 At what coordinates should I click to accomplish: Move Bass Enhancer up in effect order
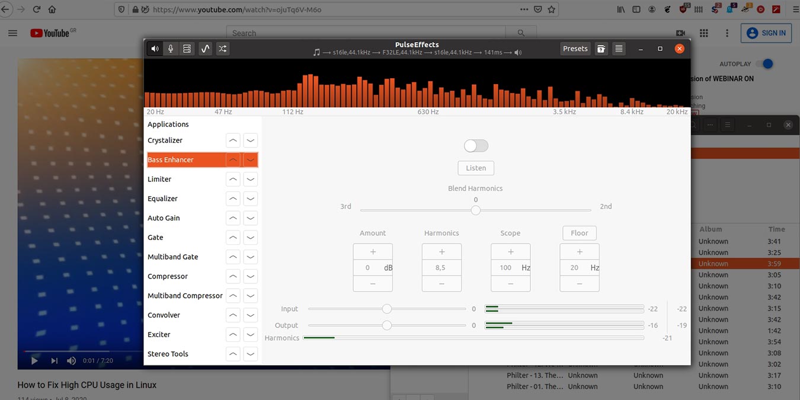tap(233, 159)
